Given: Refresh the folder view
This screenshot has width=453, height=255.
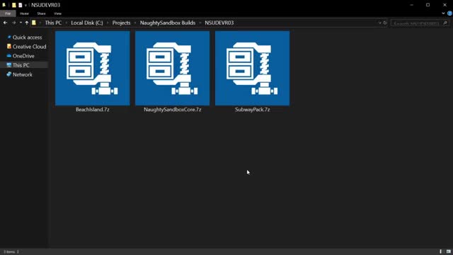Looking at the screenshot, I should [385, 23].
